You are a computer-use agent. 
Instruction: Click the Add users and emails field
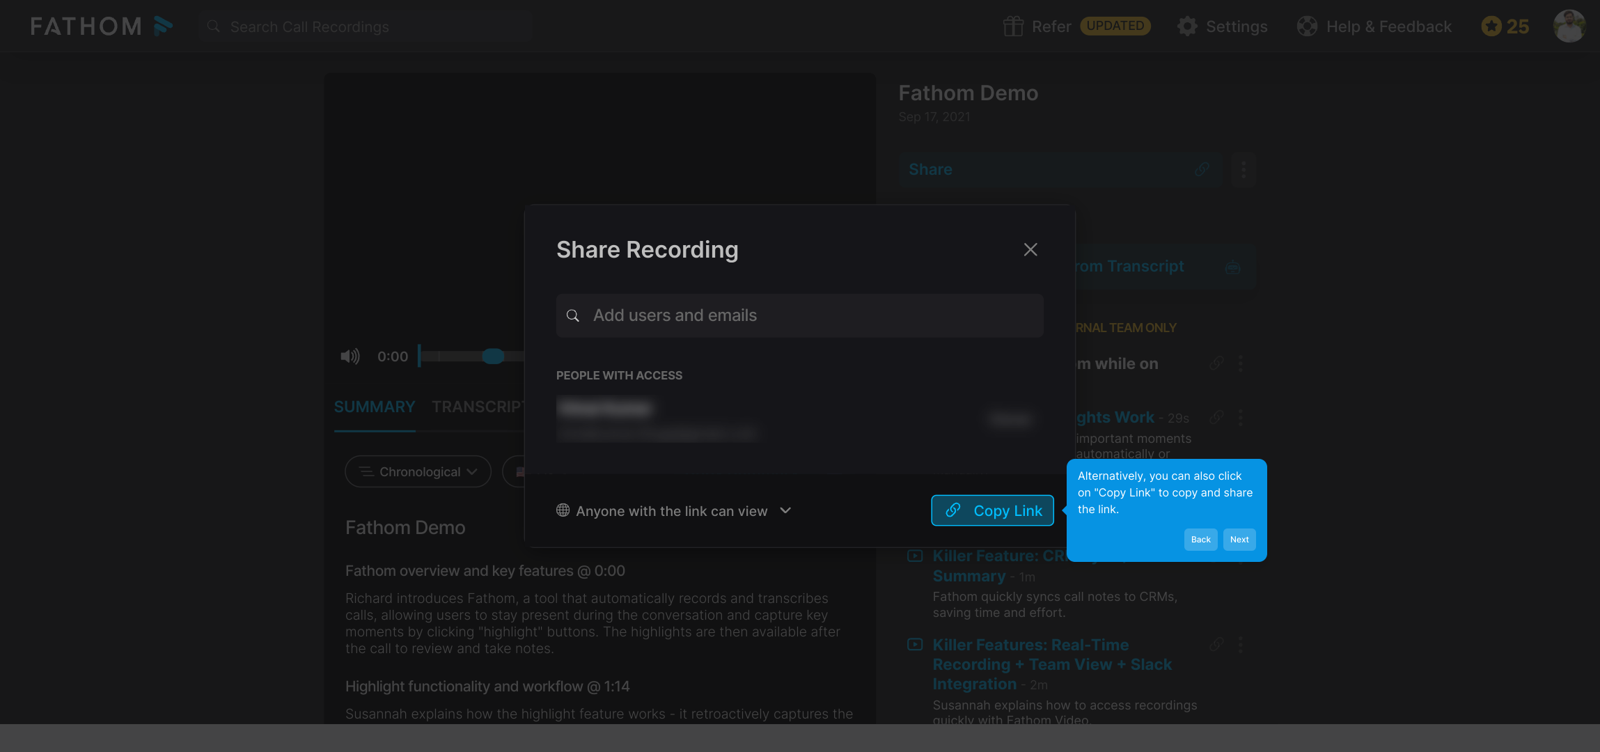799,315
